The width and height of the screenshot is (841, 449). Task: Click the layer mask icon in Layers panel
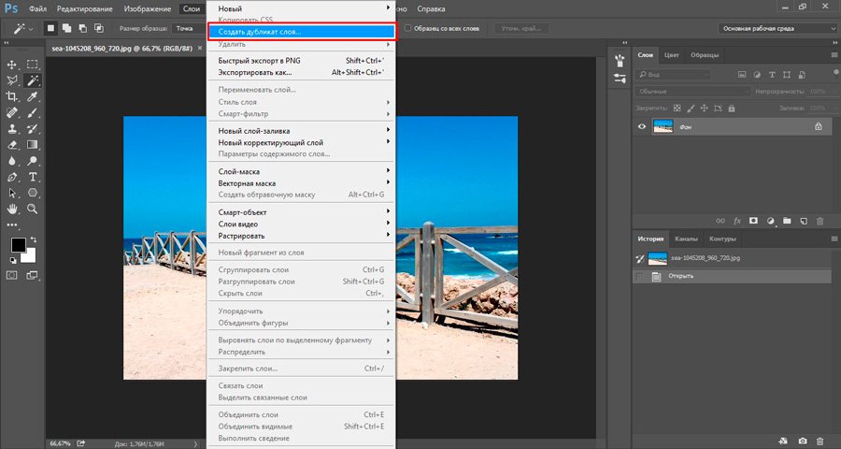tap(753, 221)
